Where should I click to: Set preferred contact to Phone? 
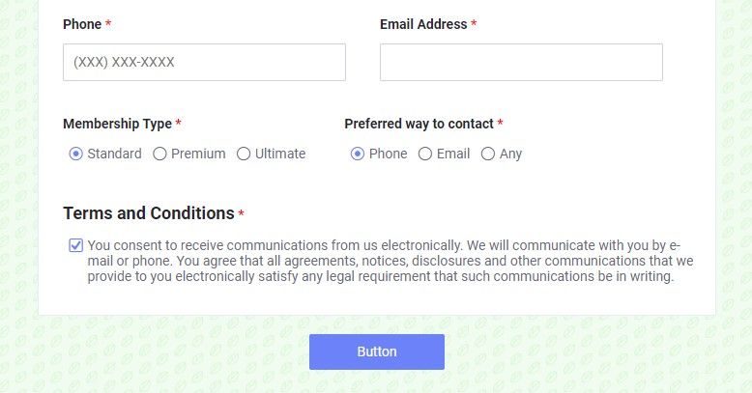point(358,154)
